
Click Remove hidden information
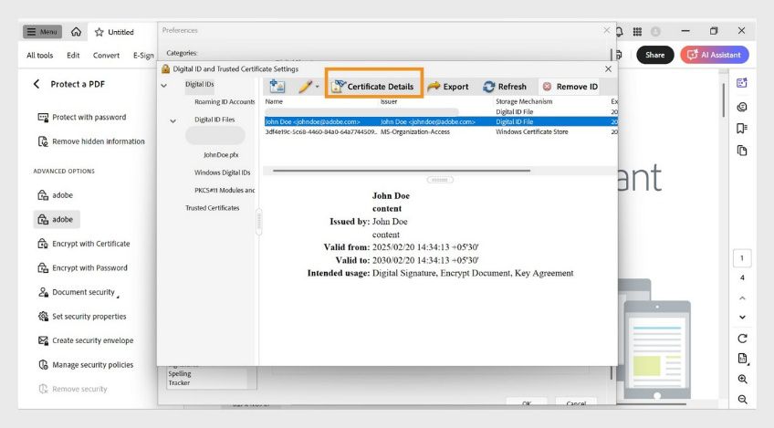[x=91, y=141]
